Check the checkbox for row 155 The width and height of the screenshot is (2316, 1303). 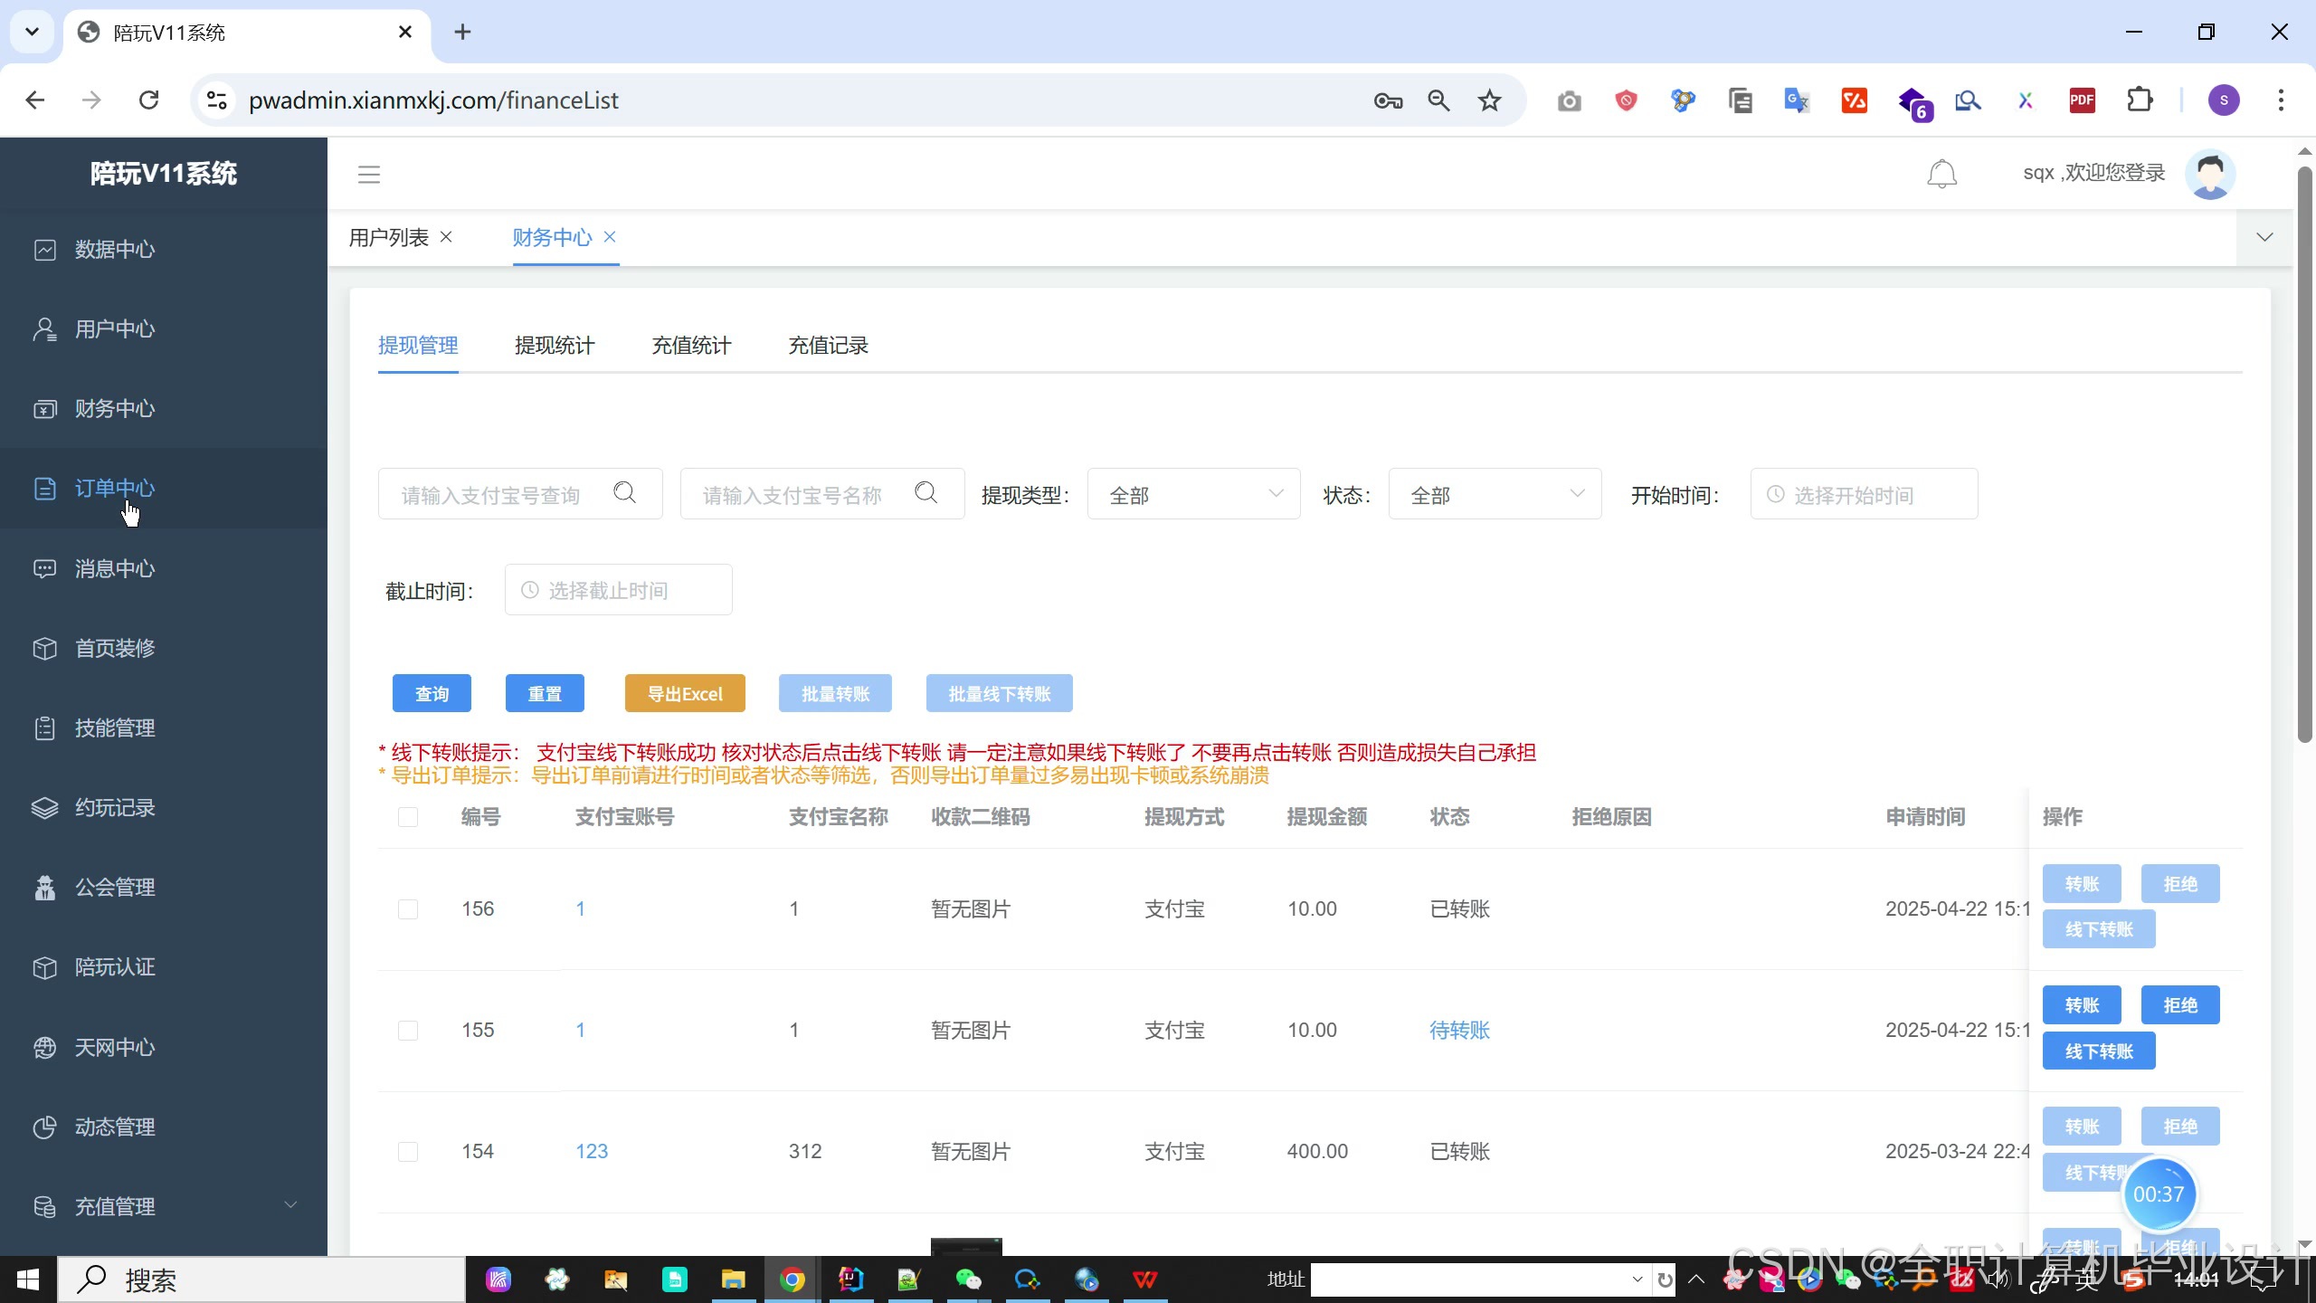tap(408, 1031)
